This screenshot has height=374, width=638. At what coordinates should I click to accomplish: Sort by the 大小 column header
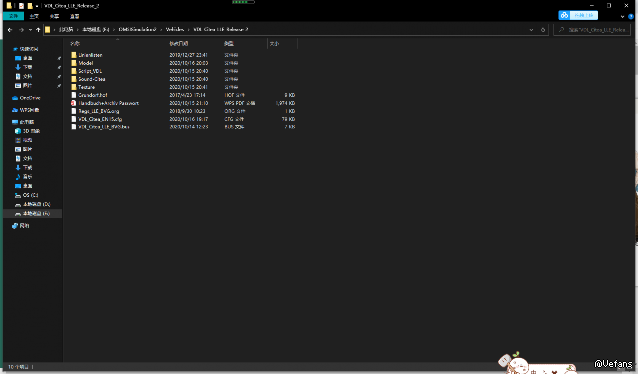pos(282,44)
